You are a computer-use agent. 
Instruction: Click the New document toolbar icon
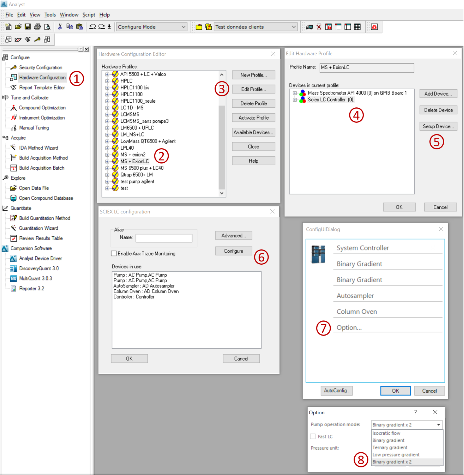point(8,27)
